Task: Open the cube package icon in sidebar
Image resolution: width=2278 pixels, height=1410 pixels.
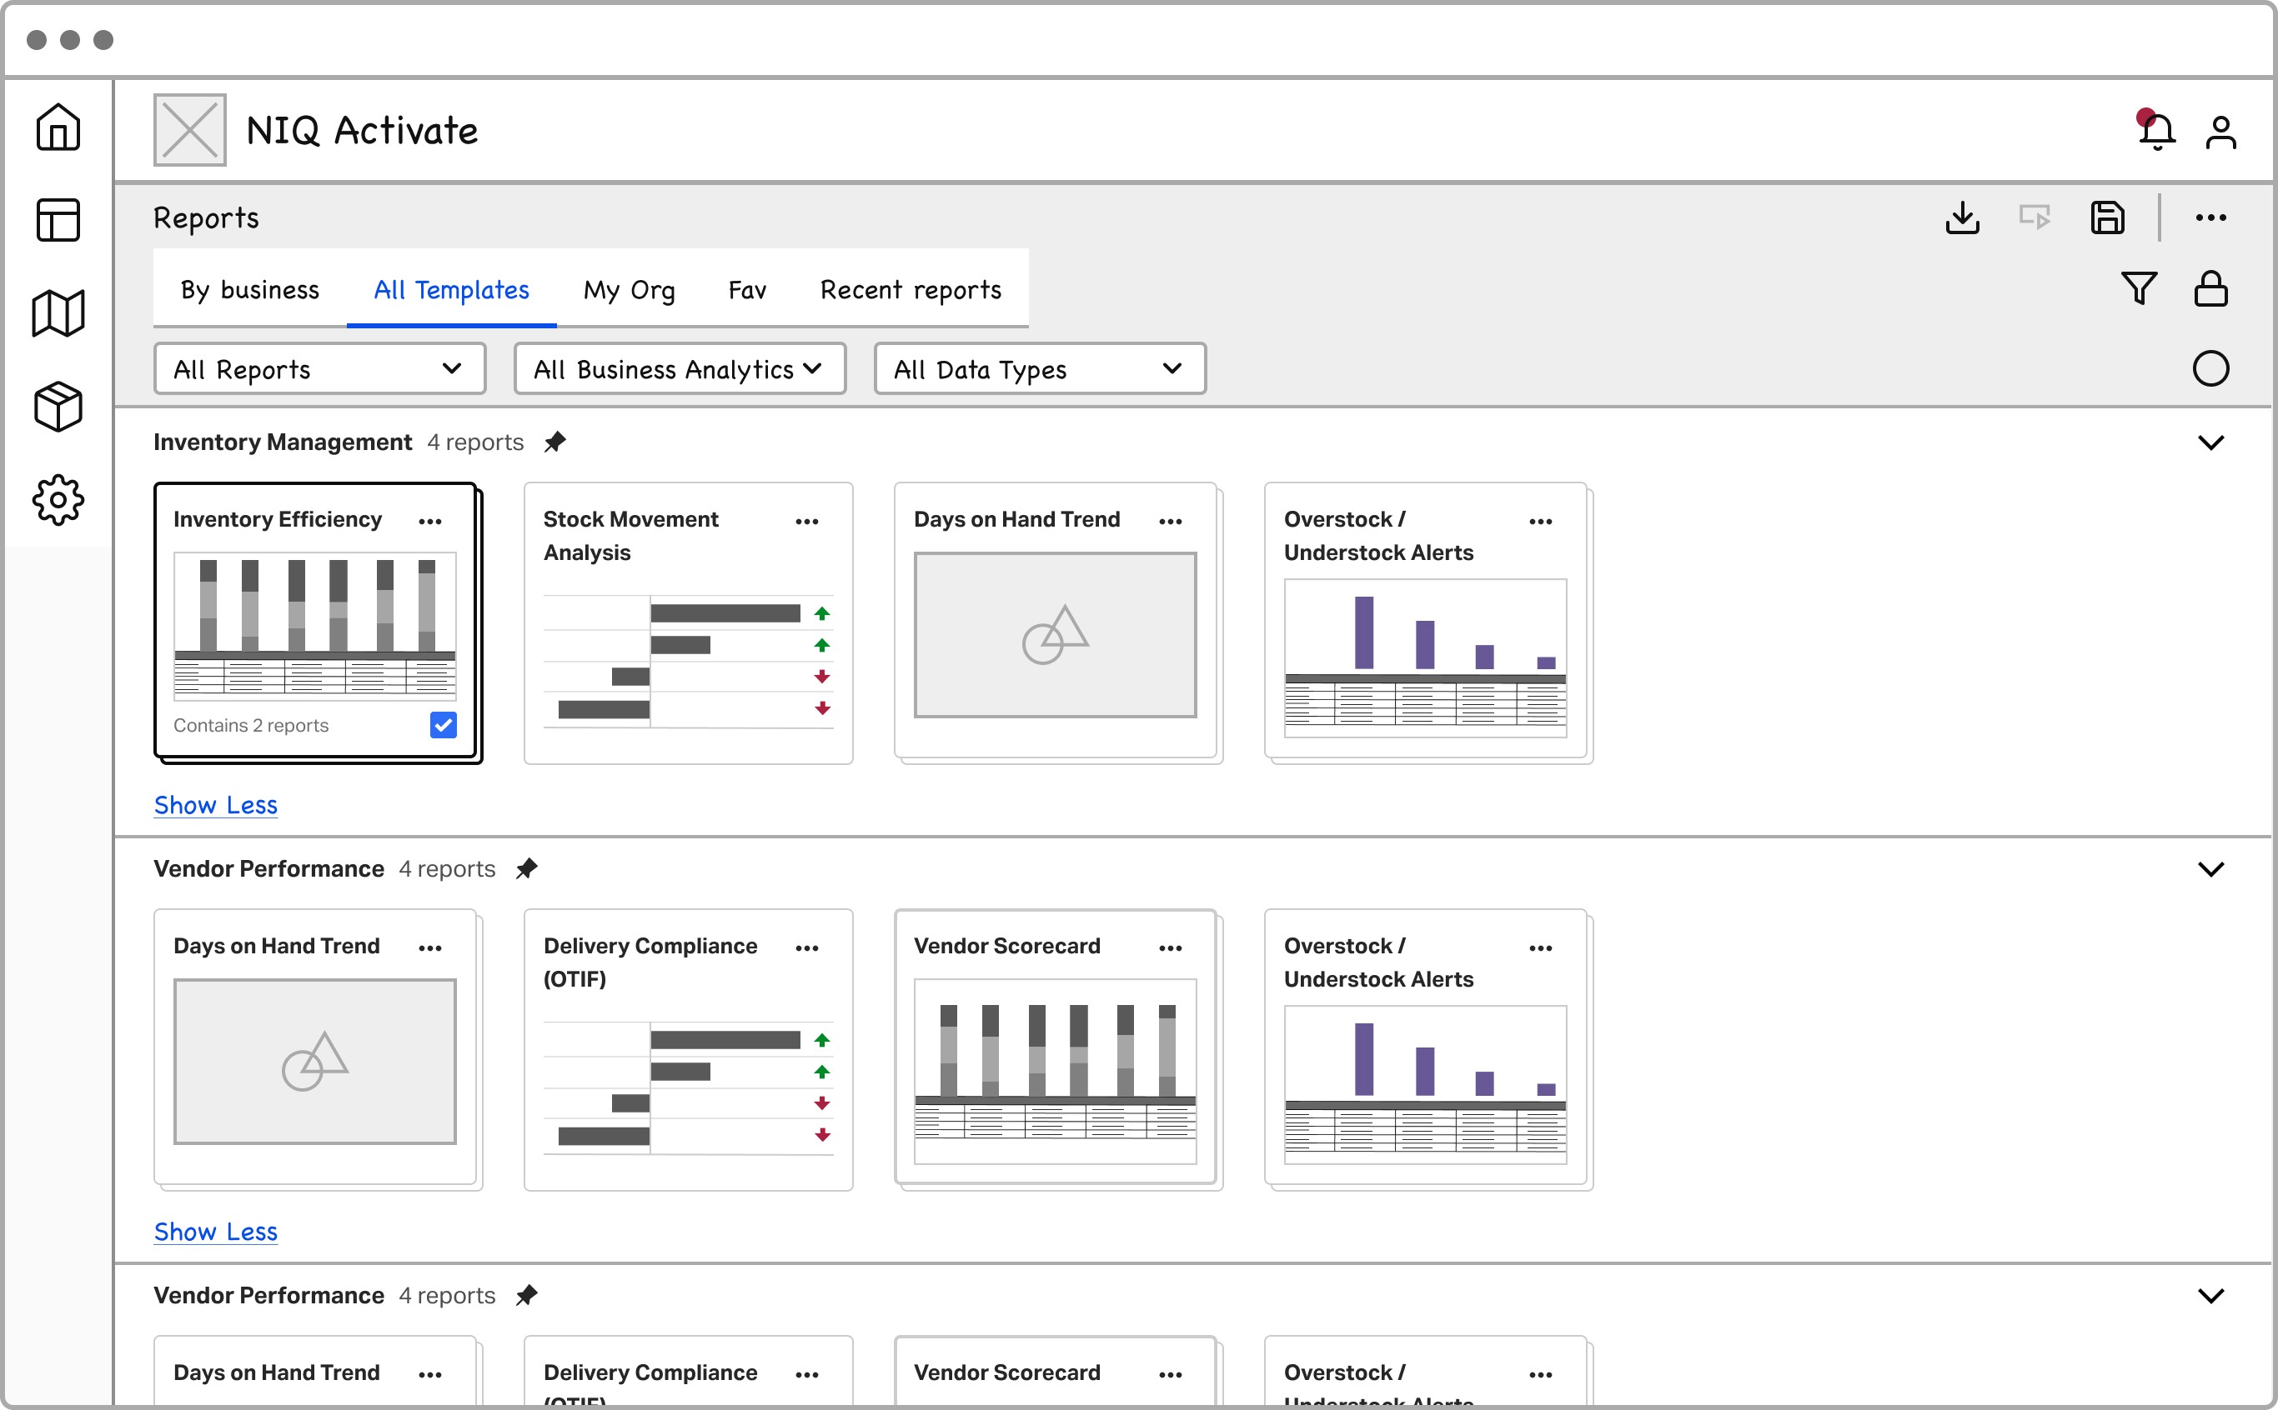Action: coord(58,407)
